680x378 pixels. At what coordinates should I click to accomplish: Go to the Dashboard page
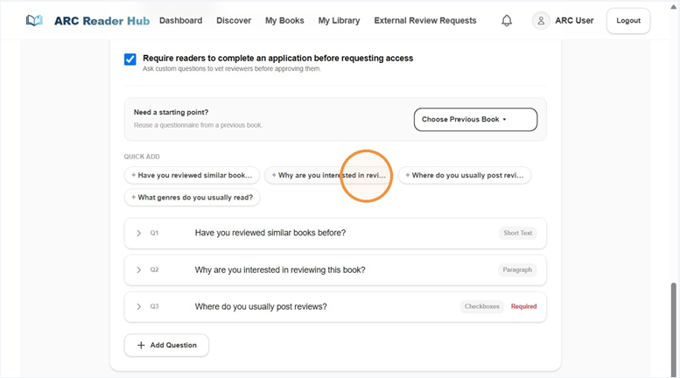pyautogui.click(x=181, y=20)
